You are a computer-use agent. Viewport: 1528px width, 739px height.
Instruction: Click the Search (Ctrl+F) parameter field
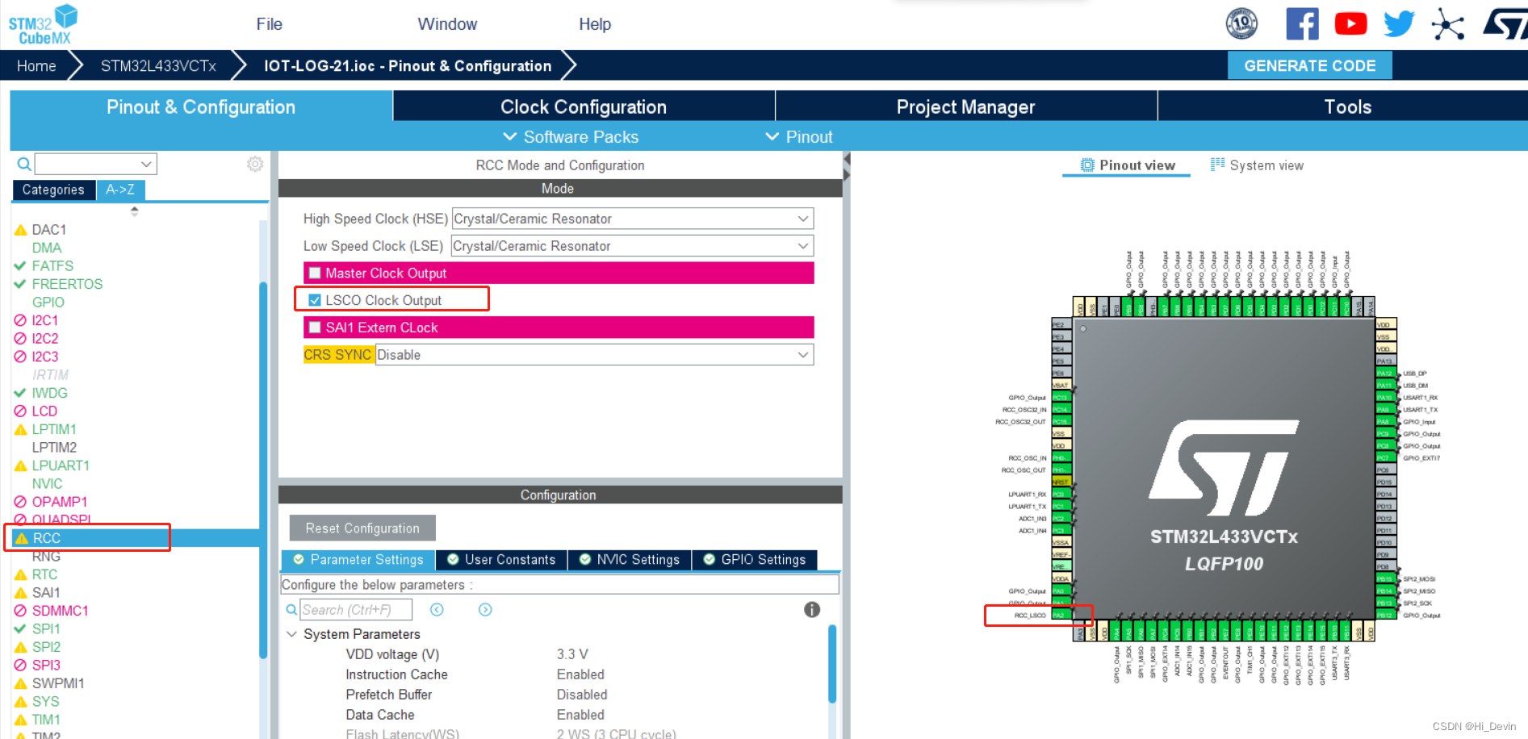(x=355, y=609)
